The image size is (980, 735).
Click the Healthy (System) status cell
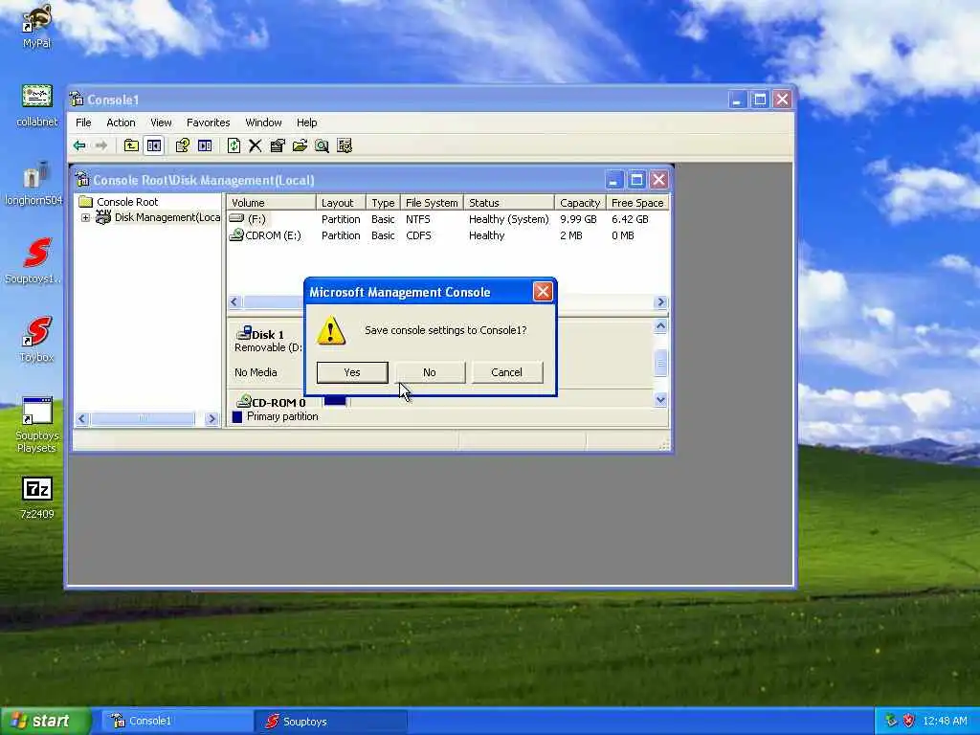click(x=509, y=219)
